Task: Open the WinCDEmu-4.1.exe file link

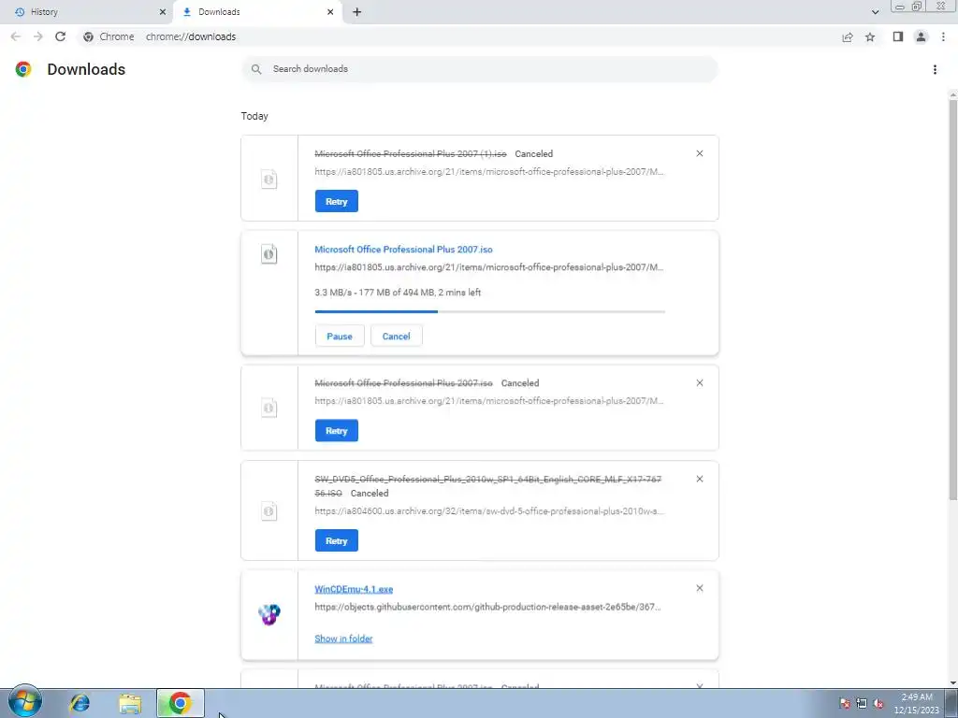Action: [x=354, y=589]
